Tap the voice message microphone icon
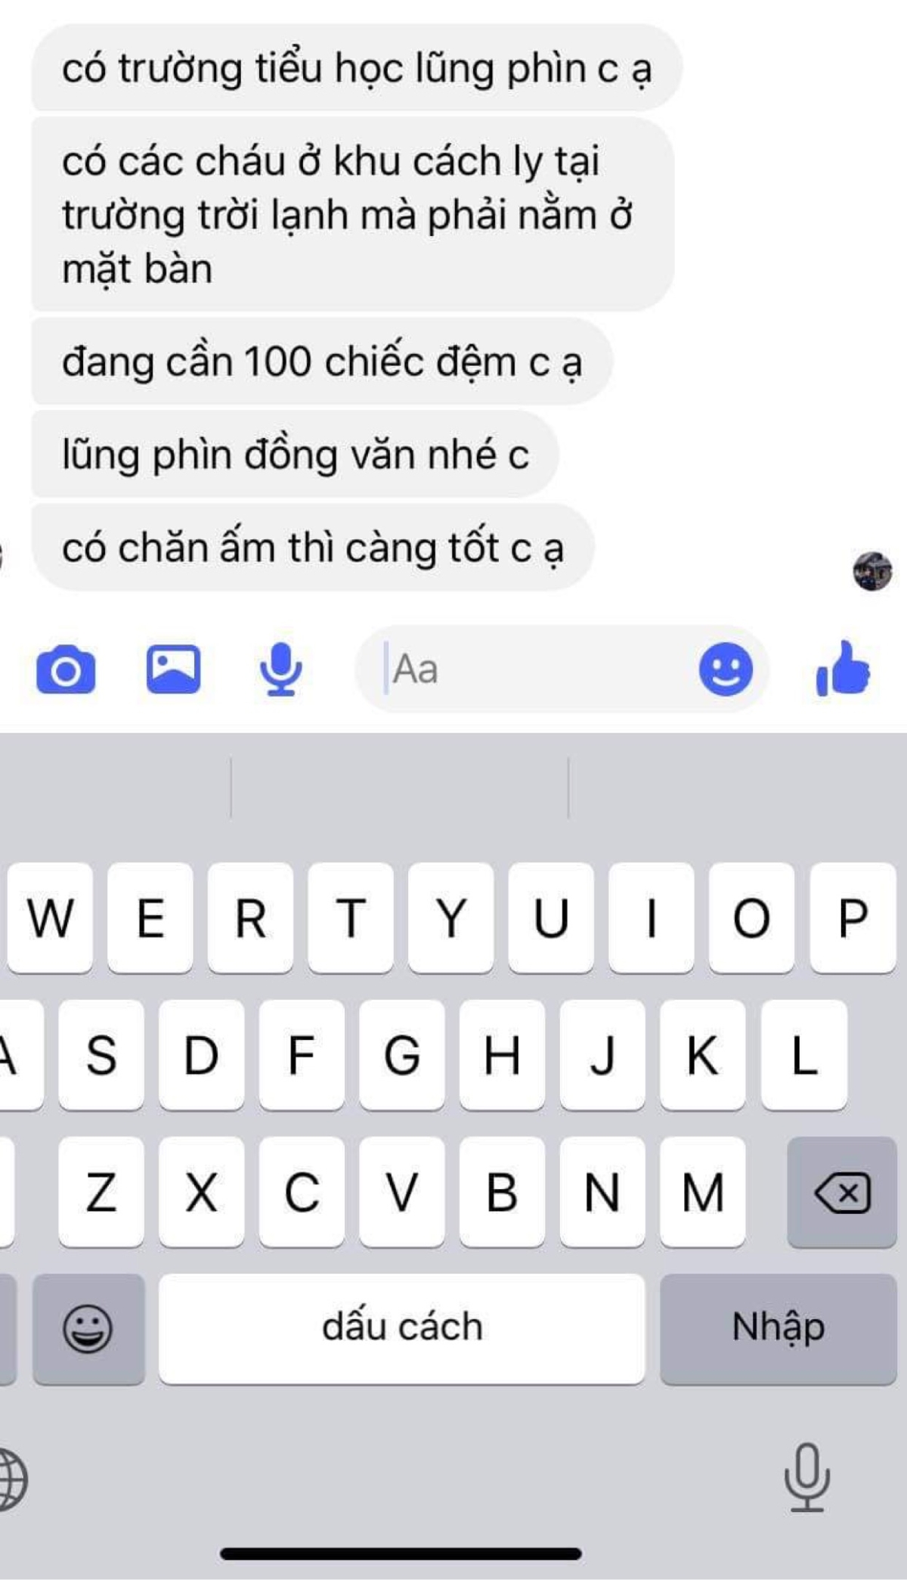The image size is (907, 1580). tap(280, 669)
